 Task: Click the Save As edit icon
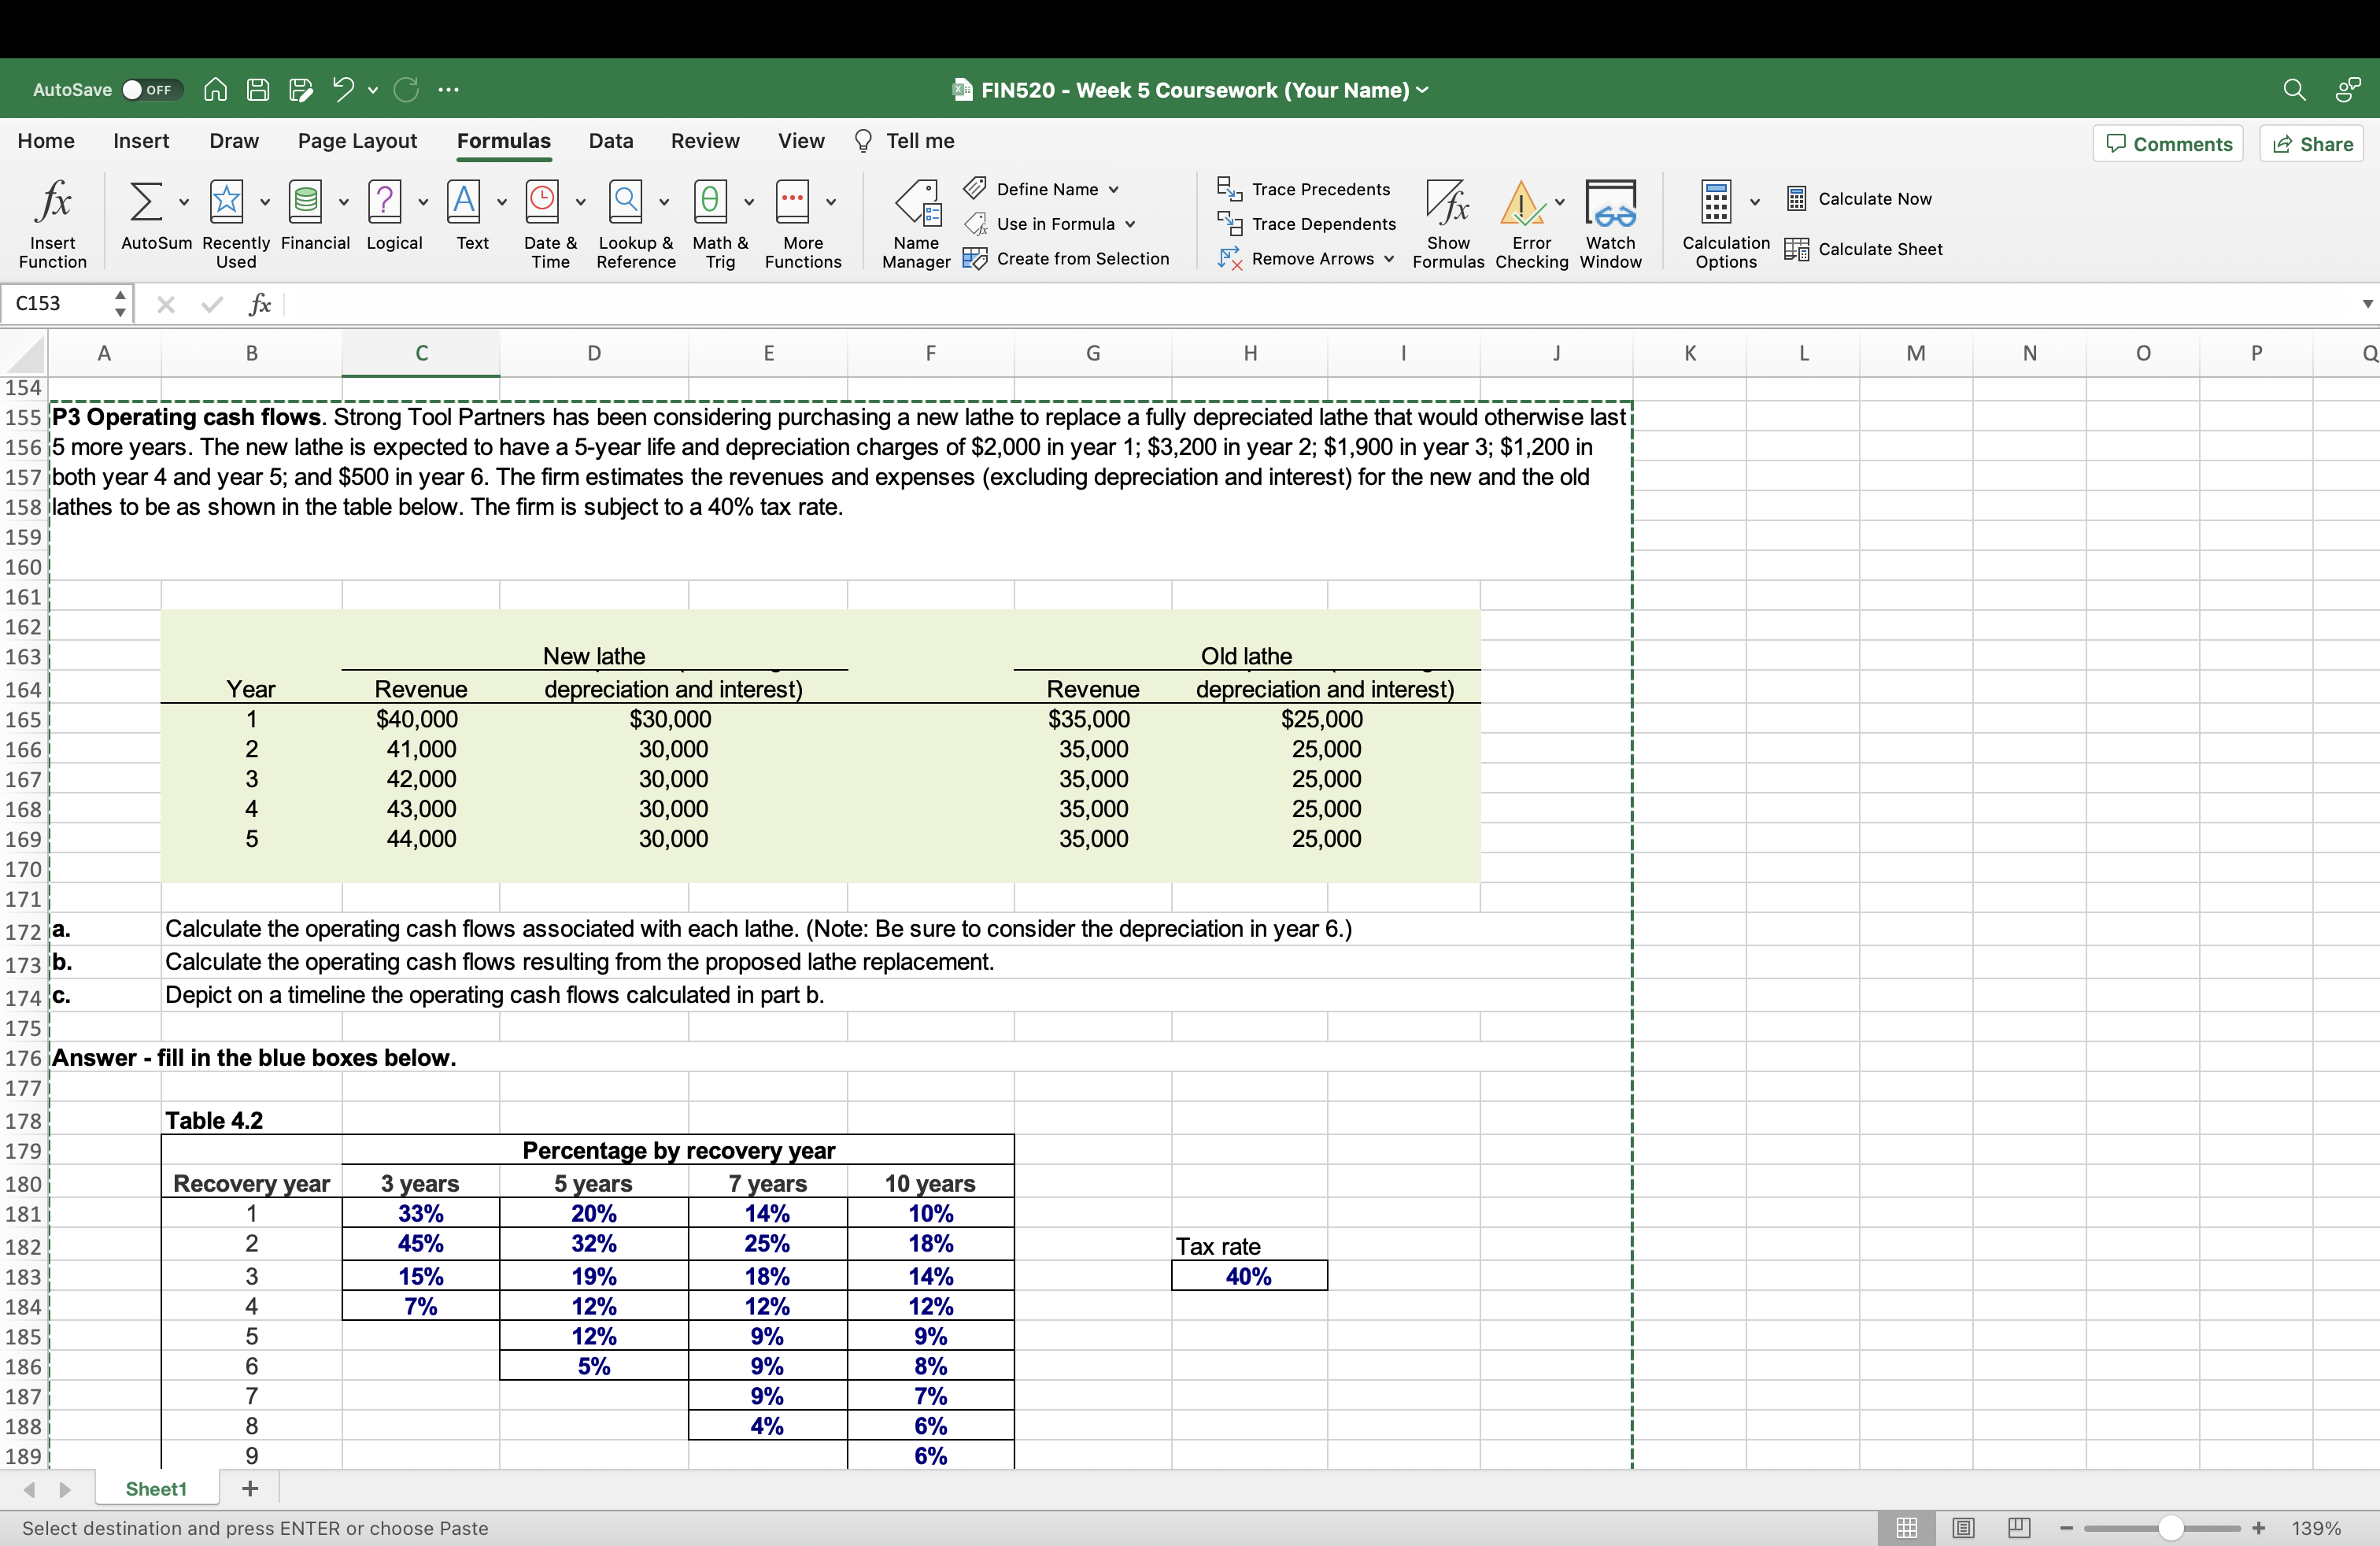(301, 90)
